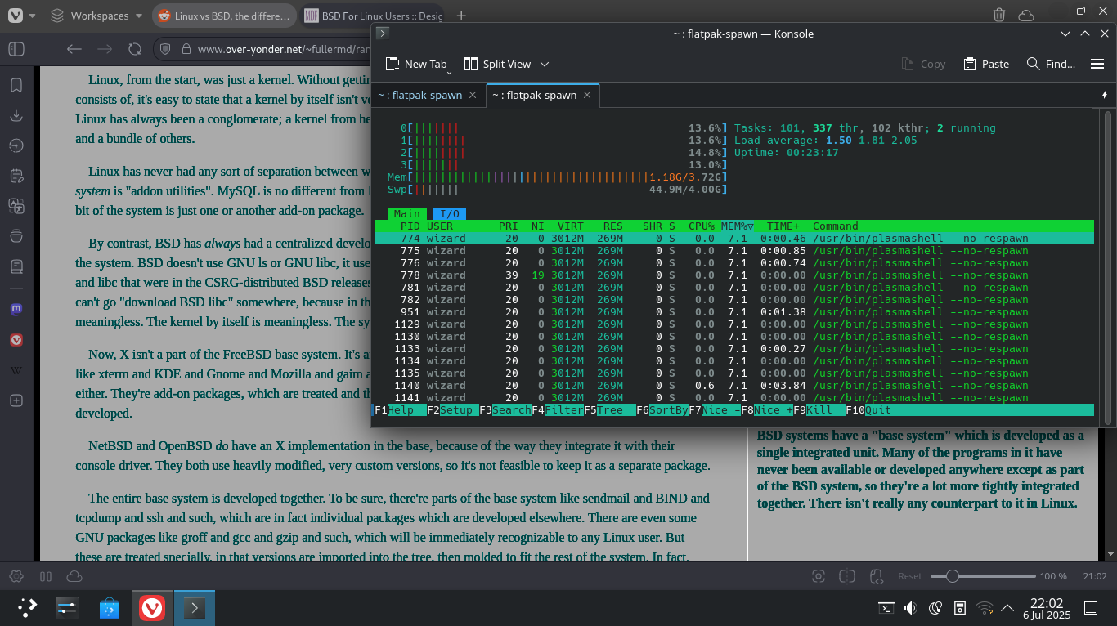Open the Downloads panel icon
The image size is (1117, 626).
(16, 115)
